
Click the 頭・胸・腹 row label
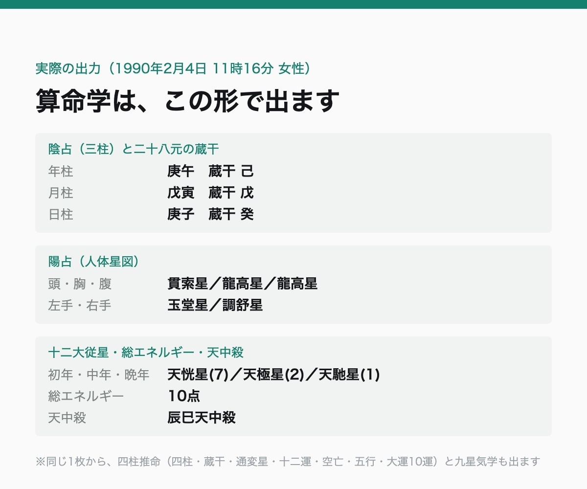pyautogui.click(x=80, y=284)
